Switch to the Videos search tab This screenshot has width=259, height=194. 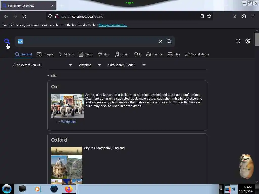(x=66, y=54)
